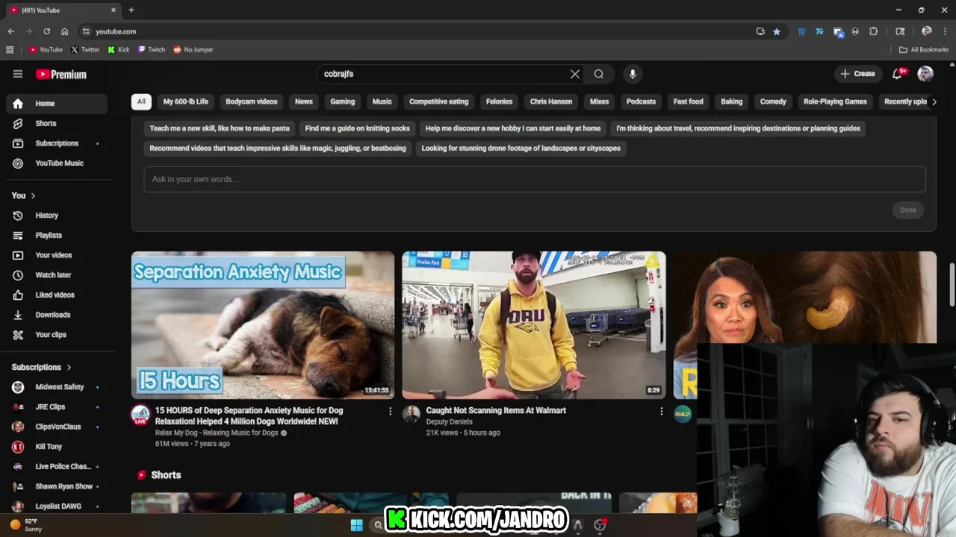
Task: Open JRE Clips subscription
Action: 57,407
